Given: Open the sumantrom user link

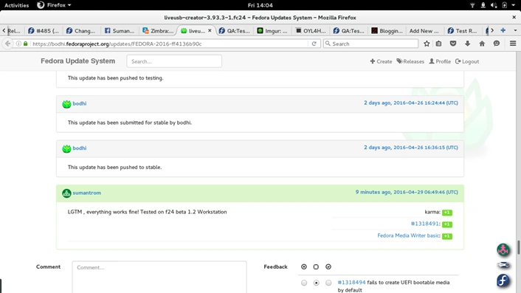Looking at the screenshot, I should [87, 193].
